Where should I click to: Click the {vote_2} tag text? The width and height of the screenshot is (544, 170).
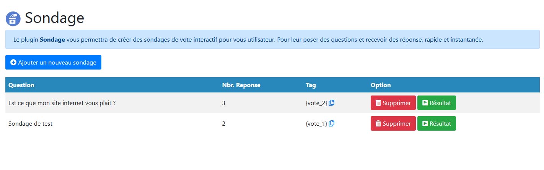[x=316, y=103]
